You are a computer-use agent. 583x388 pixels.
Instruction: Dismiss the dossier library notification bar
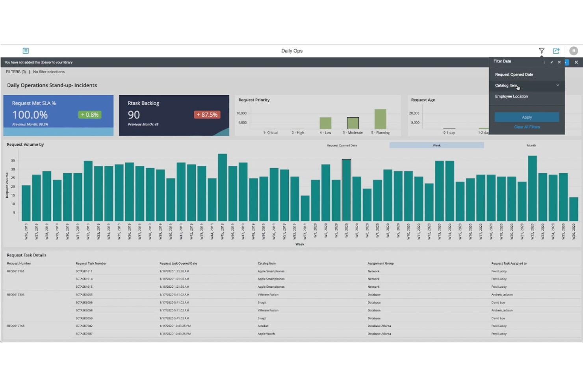point(576,62)
